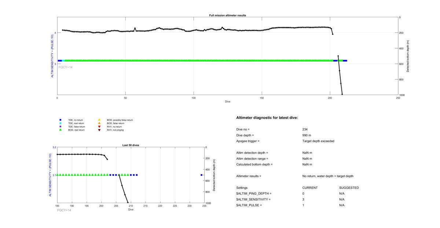Click current value 3 for $ALTIM_SENSITIVITY
The image size is (440, 228).
(x=304, y=199)
